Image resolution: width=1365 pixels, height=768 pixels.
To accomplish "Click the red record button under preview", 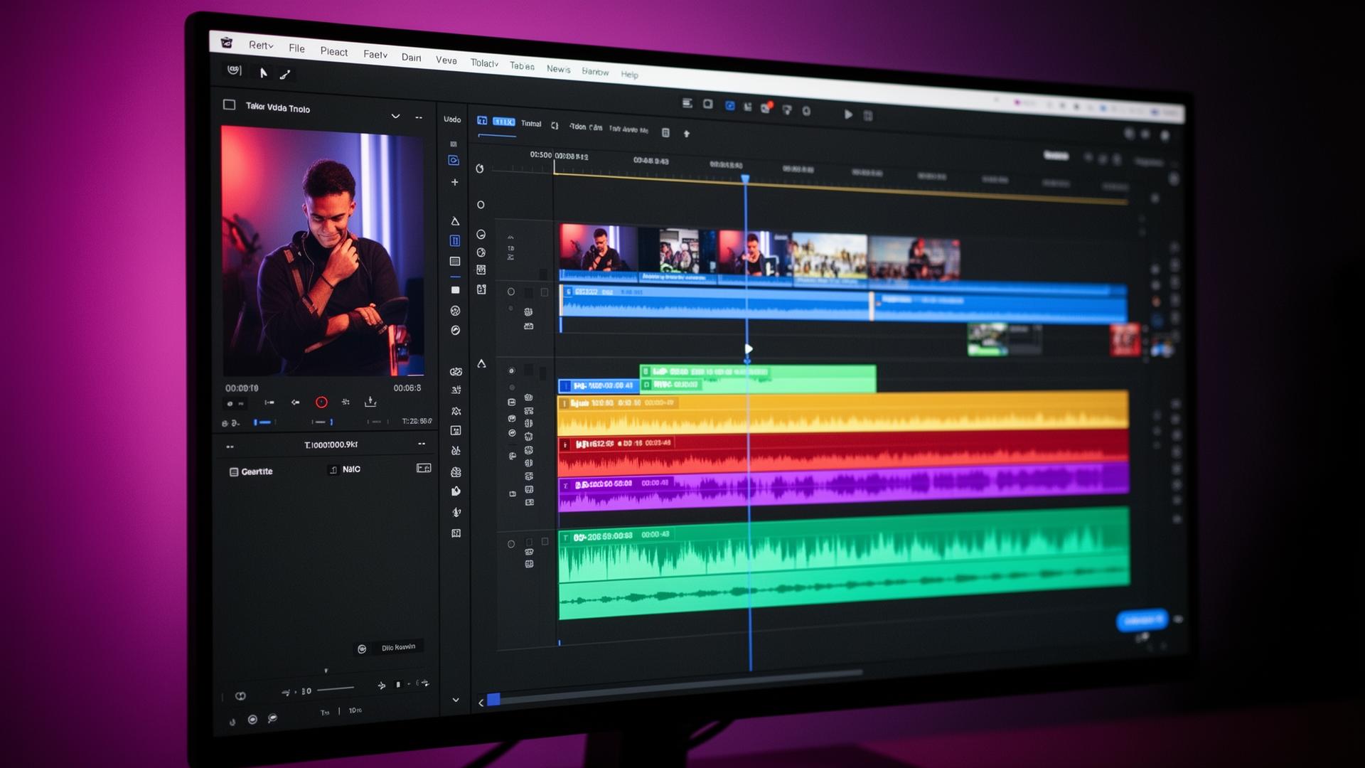I will (321, 402).
